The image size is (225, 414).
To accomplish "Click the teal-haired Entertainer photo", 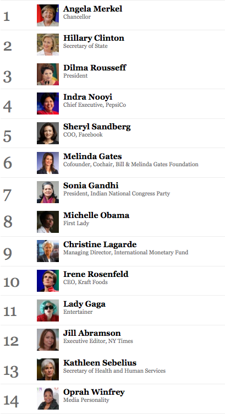I will (48, 310).
